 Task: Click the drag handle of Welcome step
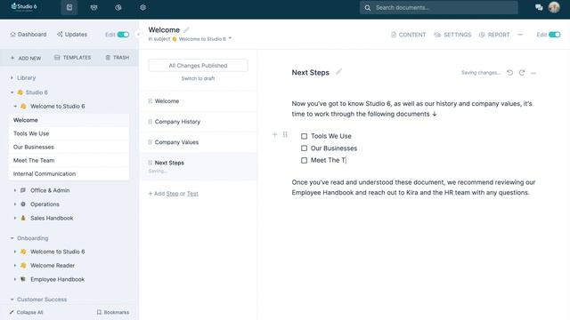(x=151, y=100)
